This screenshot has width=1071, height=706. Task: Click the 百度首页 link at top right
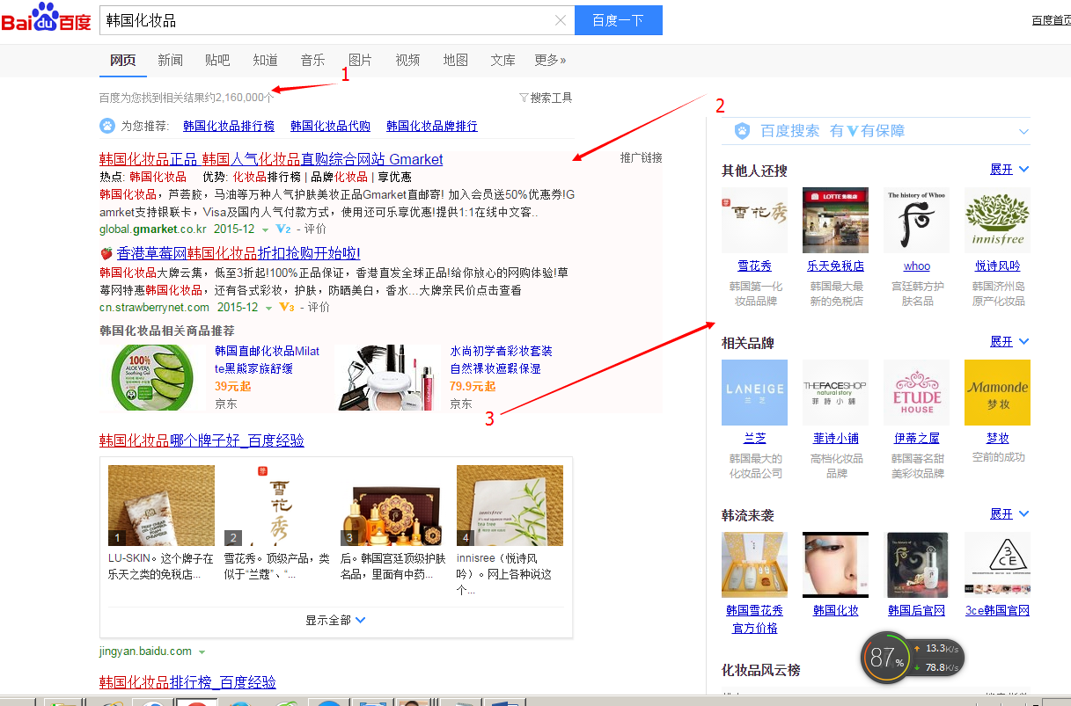(1051, 20)
